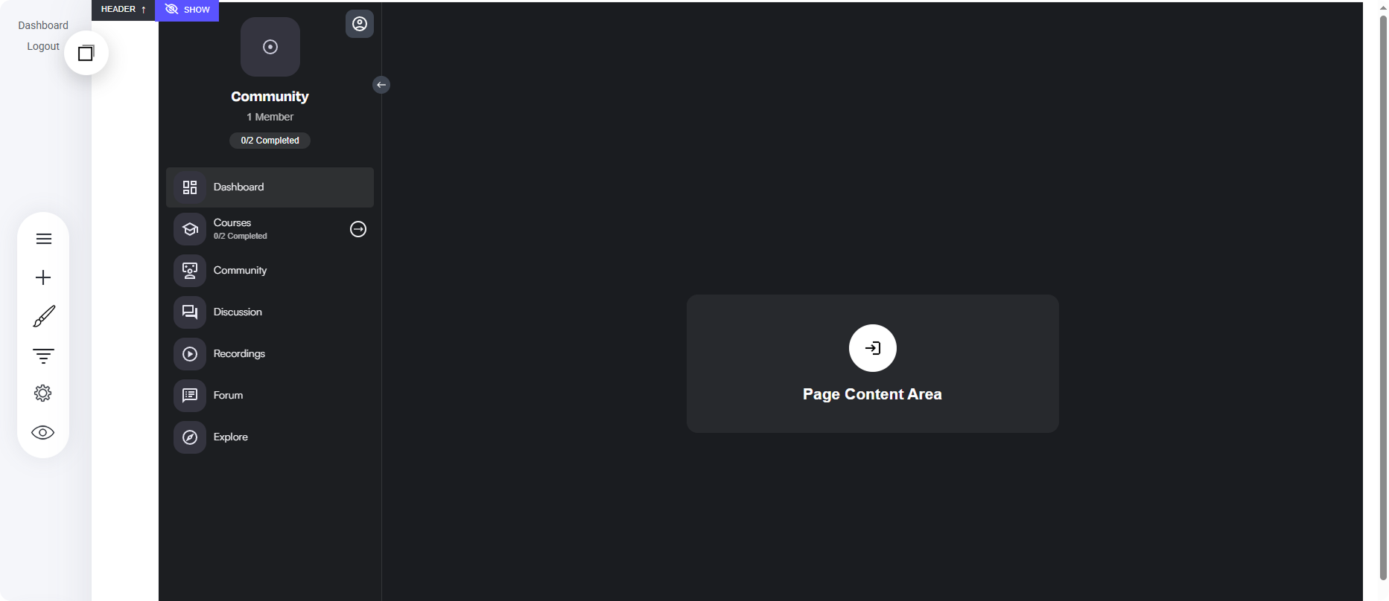Click the Logout link

coord(43,46)
